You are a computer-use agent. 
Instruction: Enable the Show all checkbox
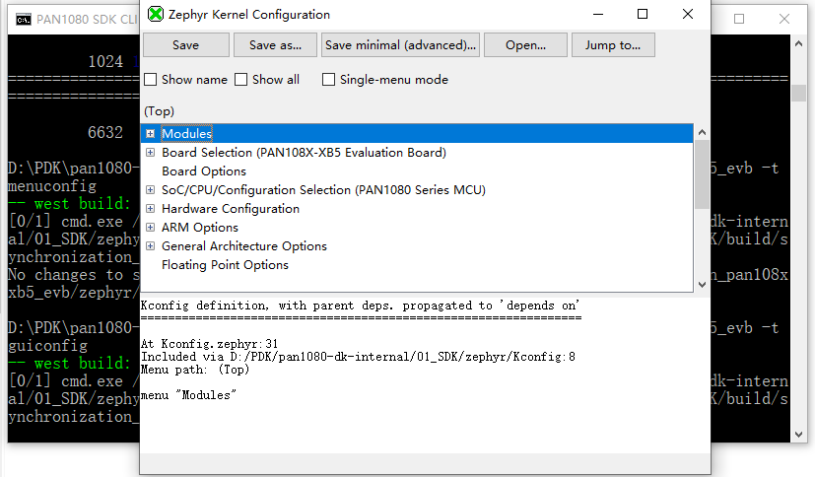point(240,80)
